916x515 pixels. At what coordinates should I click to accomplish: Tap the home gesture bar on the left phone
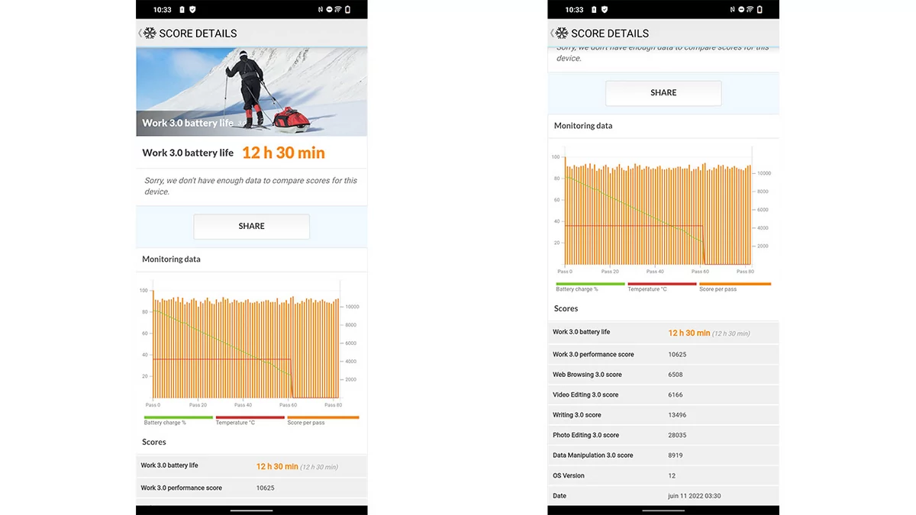(x=251, y=510)
